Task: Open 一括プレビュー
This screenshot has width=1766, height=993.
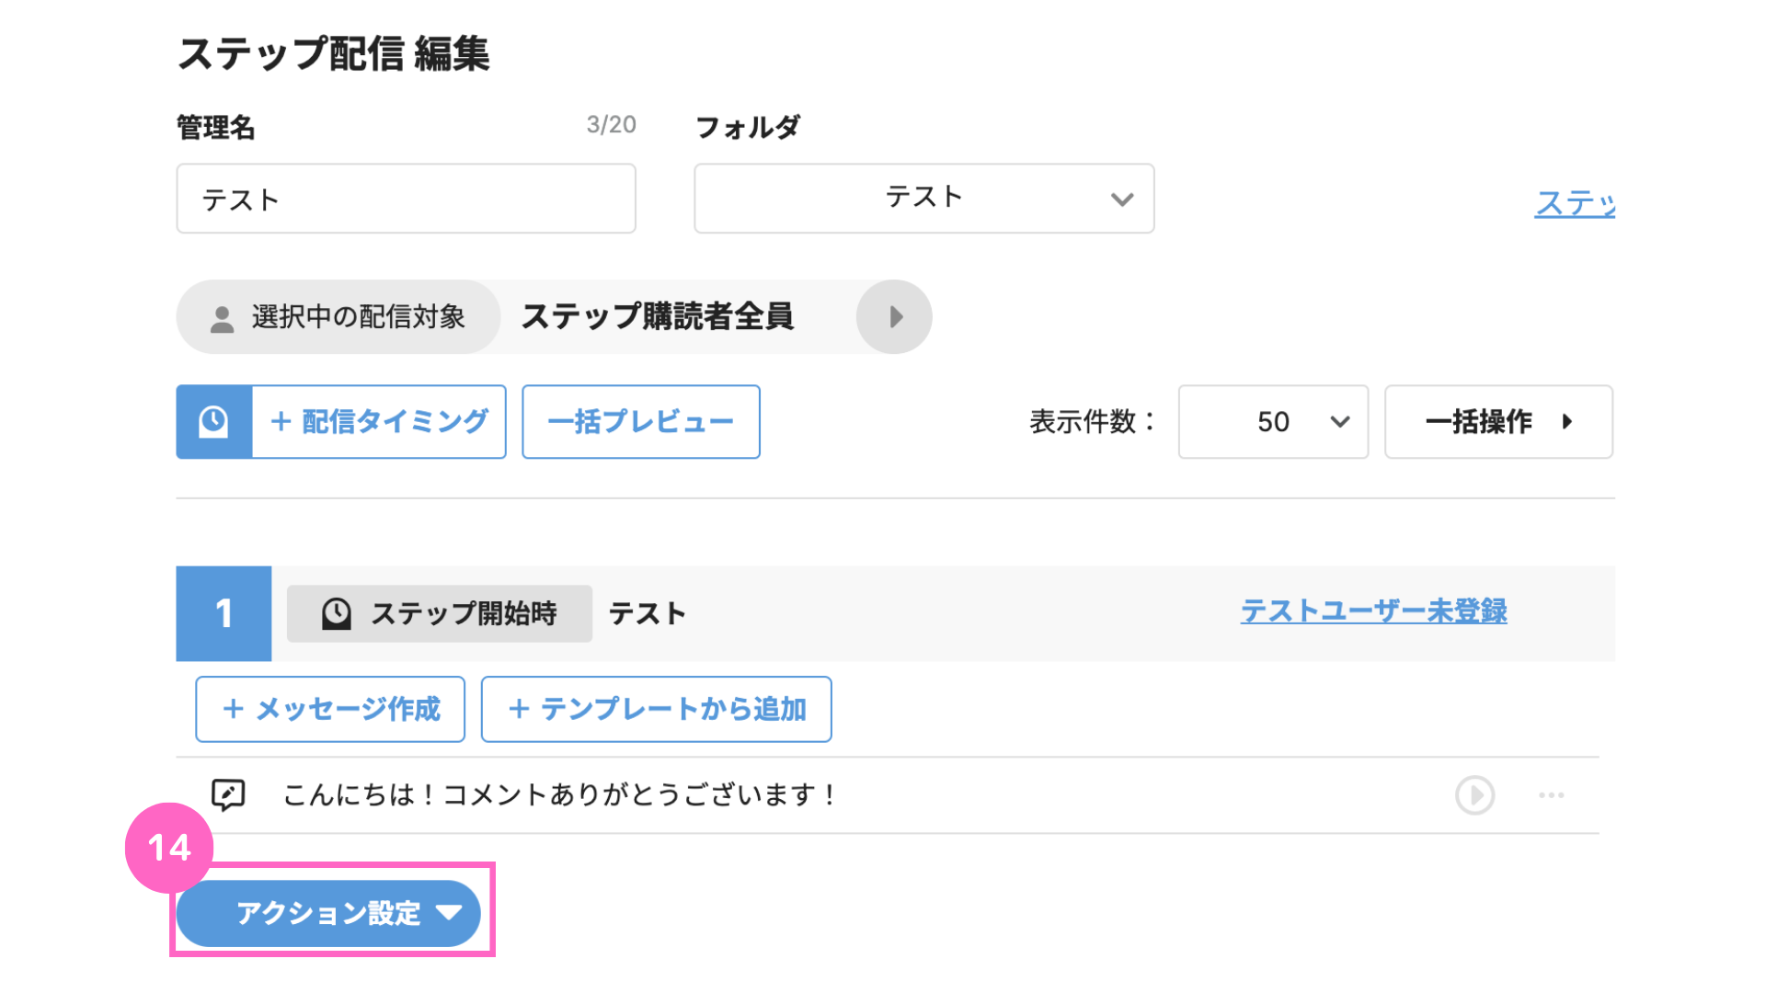Action: [x=641, y=422]
